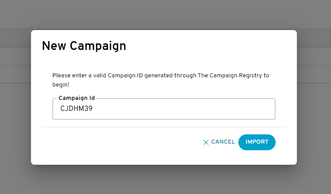Click the words Campaign ID in instructions
Screen dimensions: 331x194
pos(125,76)
